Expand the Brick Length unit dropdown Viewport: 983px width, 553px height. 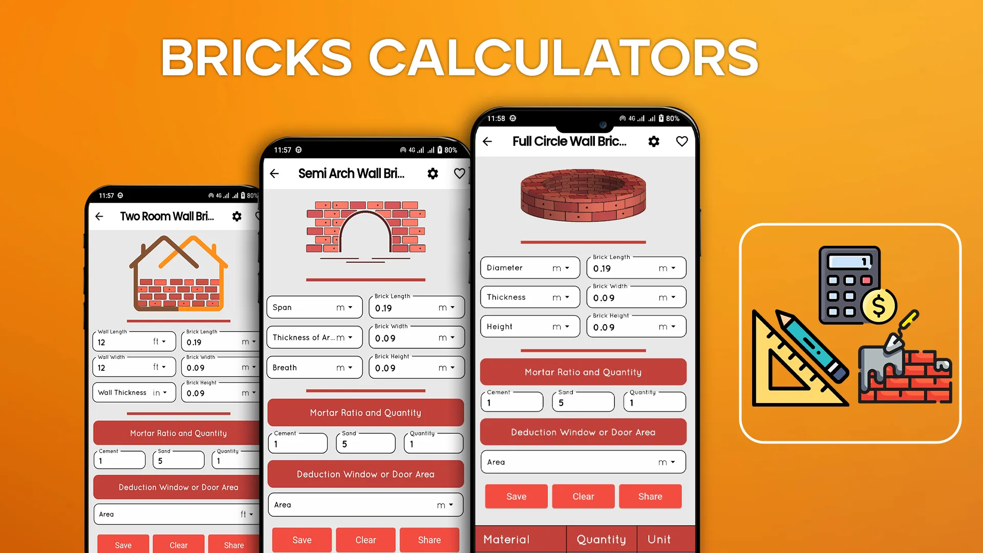pyautogui.click(x=667, y=268)
